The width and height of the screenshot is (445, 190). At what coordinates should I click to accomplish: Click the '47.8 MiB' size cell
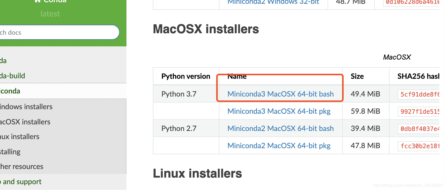(x=365, y=146)
